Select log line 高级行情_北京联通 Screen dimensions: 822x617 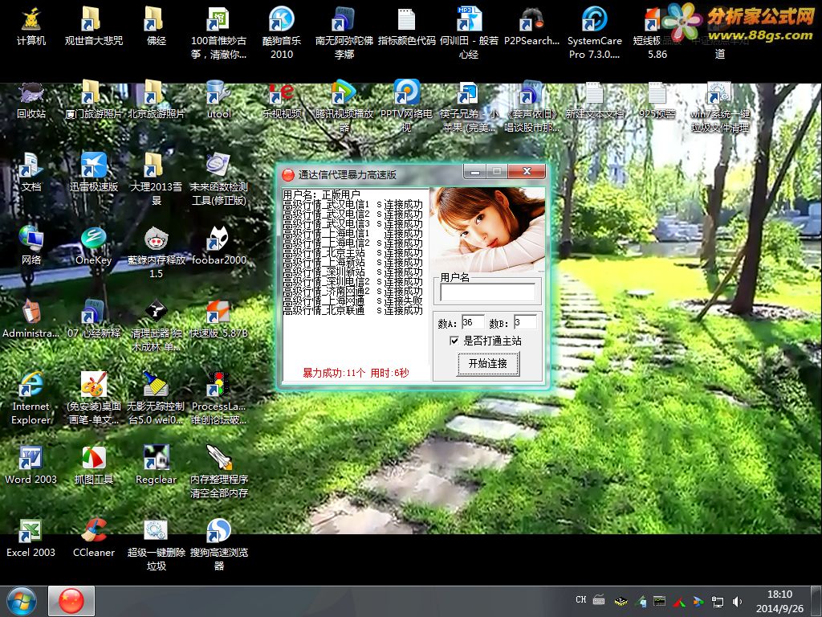pyautogui.click(x=352, y=311)
